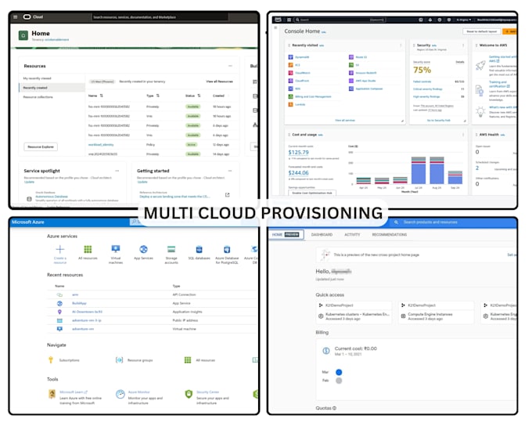Open Google Cloud HOME preview tab

[286, 235]
